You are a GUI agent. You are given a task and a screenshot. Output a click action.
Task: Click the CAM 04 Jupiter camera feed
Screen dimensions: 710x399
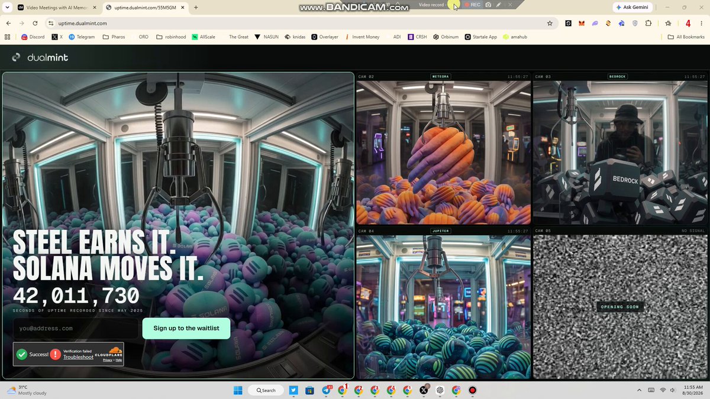(443, 307)
